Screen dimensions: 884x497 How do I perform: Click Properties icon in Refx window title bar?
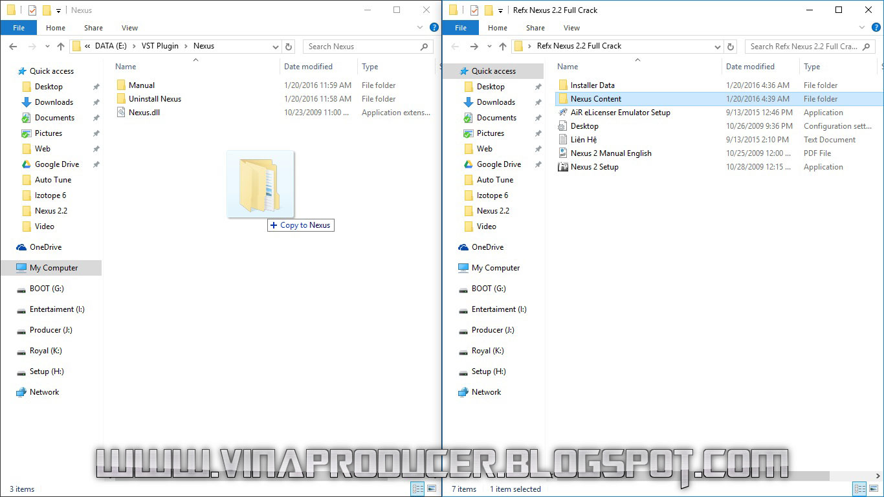click(x=474, y=10)
